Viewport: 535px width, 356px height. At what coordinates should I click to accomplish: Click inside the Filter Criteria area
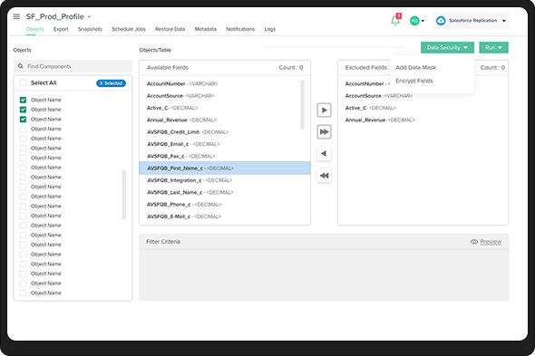[324, 274]
